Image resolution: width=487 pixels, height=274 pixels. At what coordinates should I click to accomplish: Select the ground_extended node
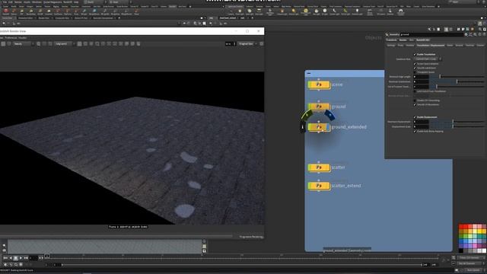point(319,127)
